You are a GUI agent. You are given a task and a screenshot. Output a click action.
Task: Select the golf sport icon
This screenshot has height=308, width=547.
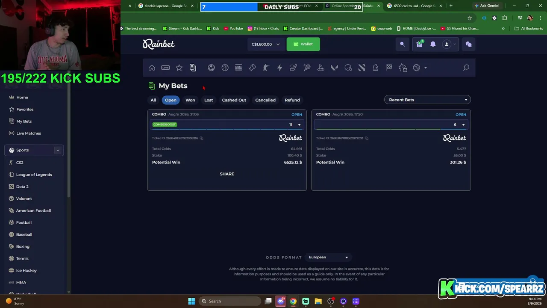[321, 68]
